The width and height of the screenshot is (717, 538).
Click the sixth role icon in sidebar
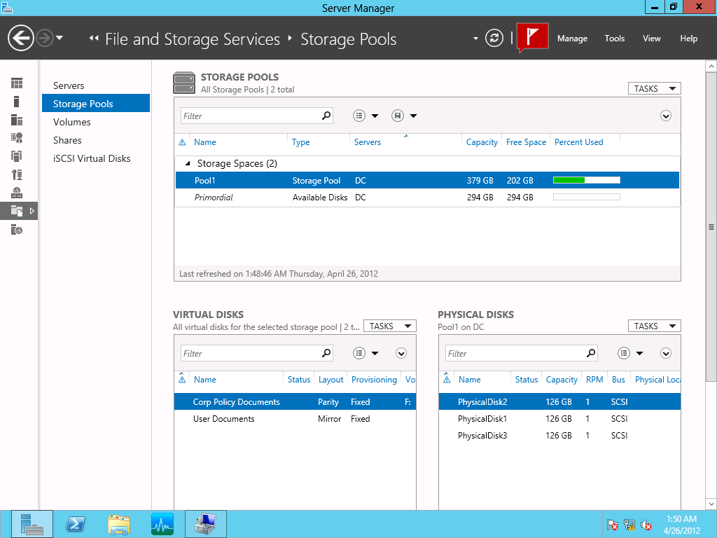pos(17,174)
